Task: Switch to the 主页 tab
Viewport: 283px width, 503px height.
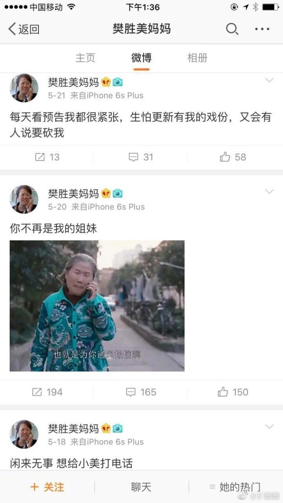Action: point(85,58)
